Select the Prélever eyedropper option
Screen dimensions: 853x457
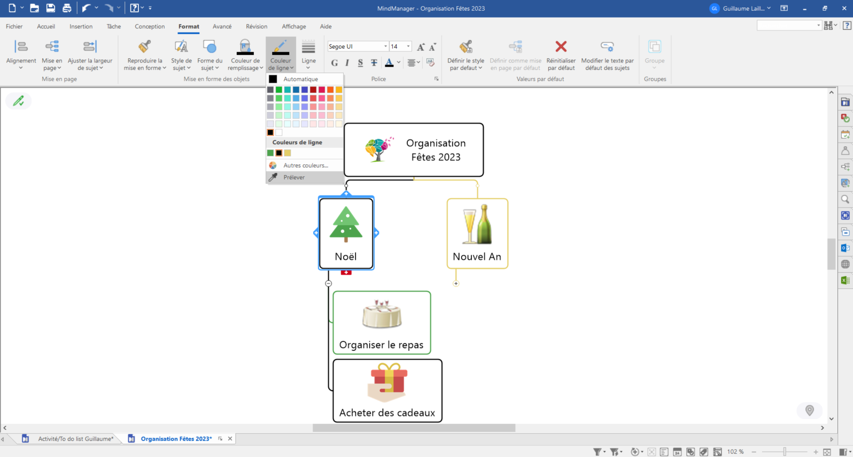coord(294,177)
